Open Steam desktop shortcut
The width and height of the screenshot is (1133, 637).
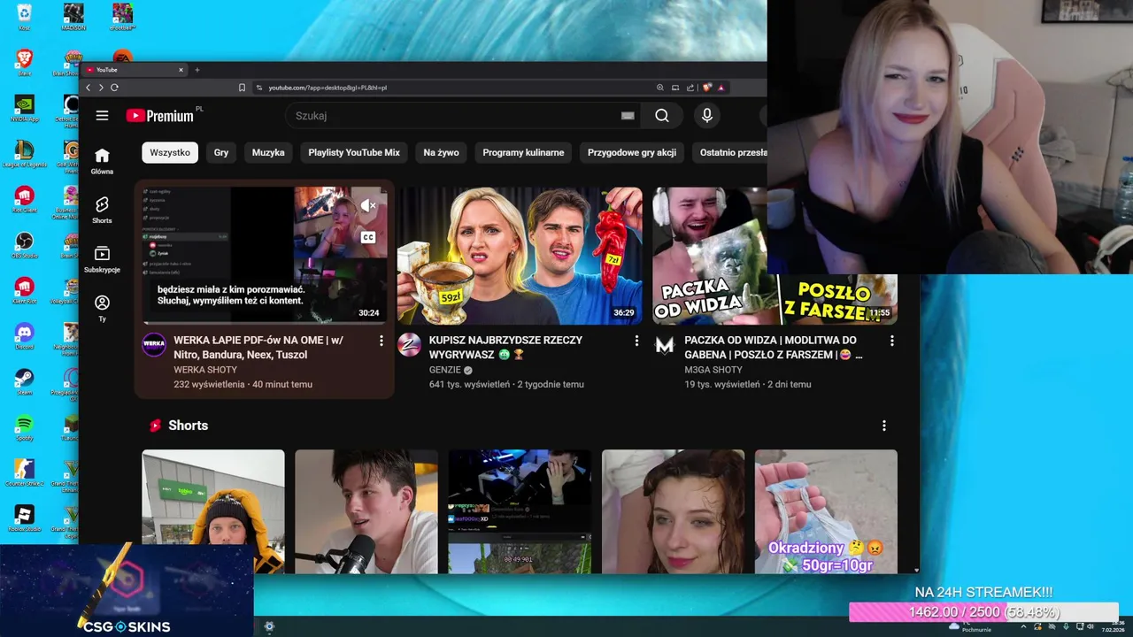(x=24, y=382)
